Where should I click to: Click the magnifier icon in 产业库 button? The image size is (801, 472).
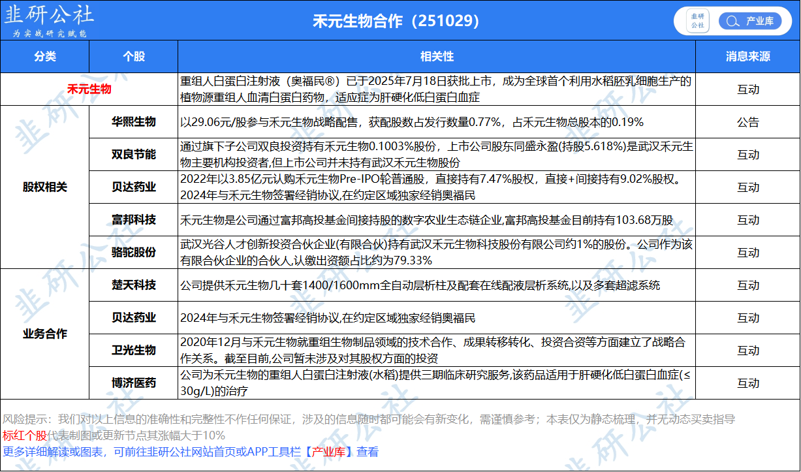pyautogui.click(x=732, y=21)
